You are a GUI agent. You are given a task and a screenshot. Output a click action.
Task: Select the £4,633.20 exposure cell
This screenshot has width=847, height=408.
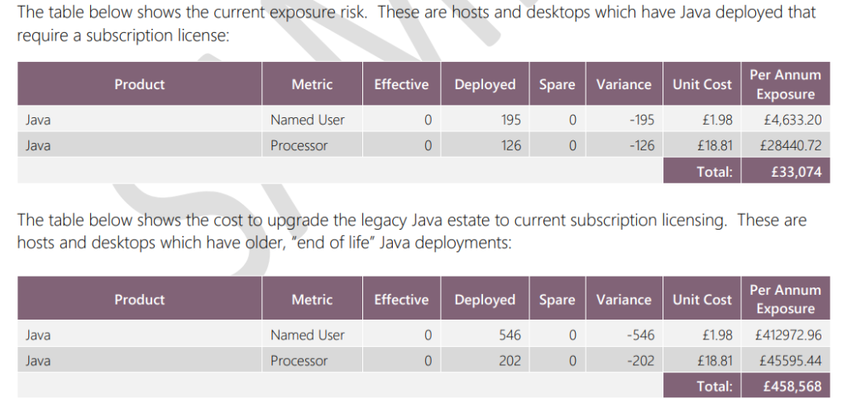pyautogui.click(x=792, y=120)
